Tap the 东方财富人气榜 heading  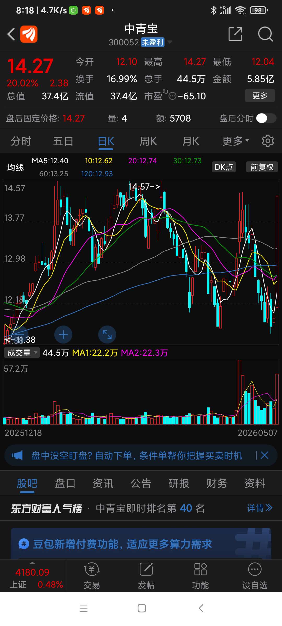46,508
